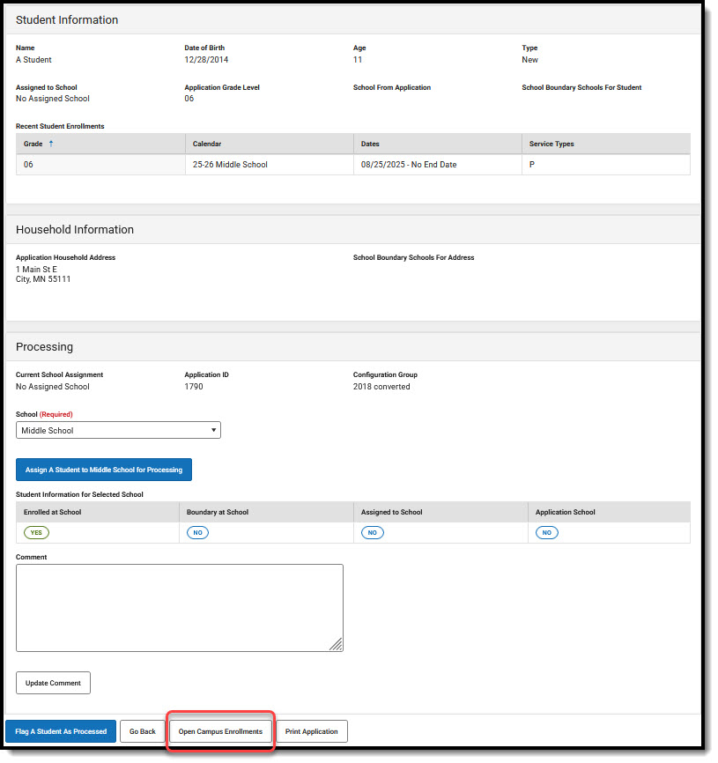Click the Grade column sort arrow
The height and width of the screenshot is (763, 718).
point(48,144)
